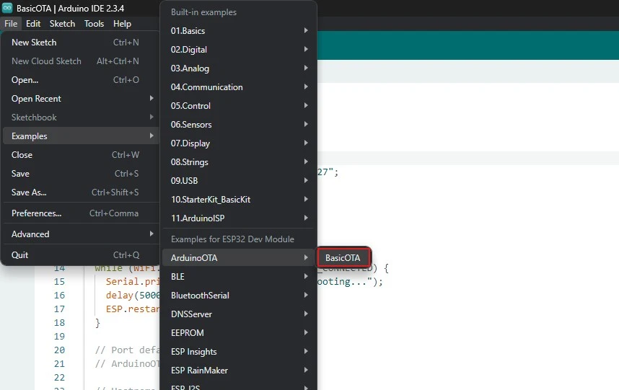Expand the ArduinoOTA examples submenu
619x390 pixels.
click(239, 258)
